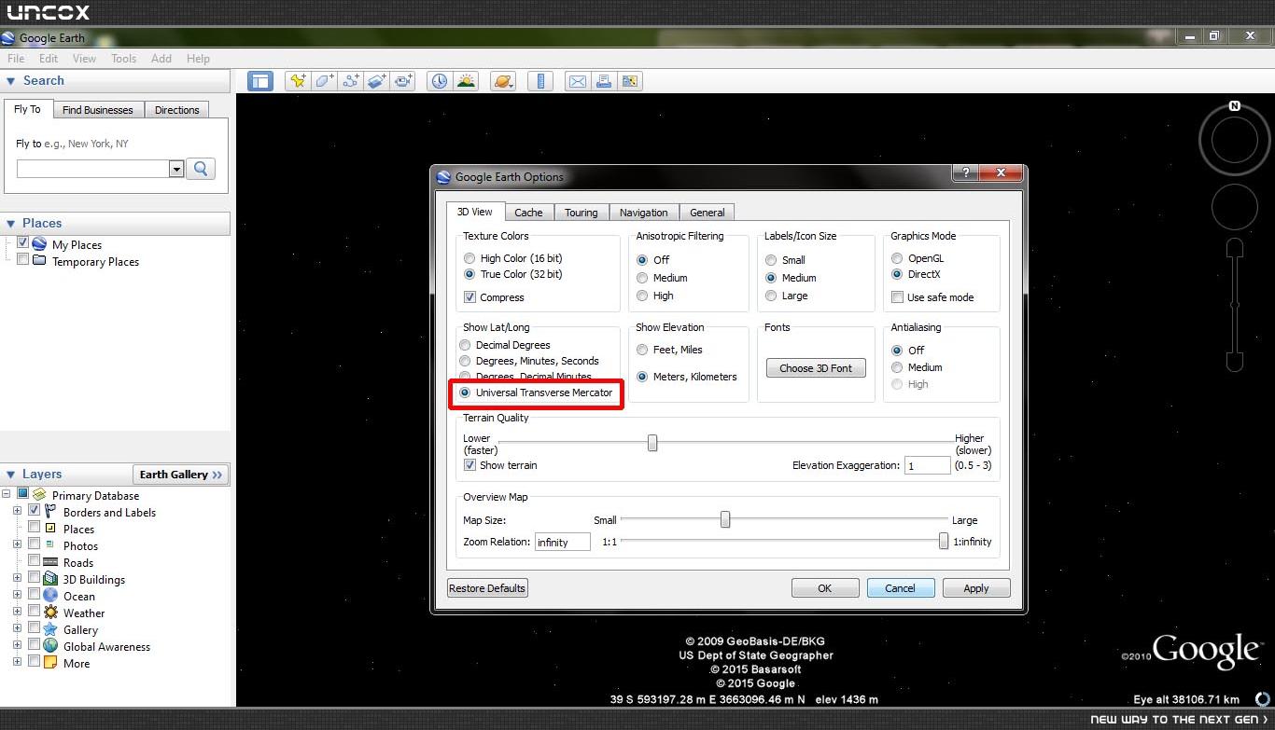Click the sunlight icon in the toolbar

[466, 81]
